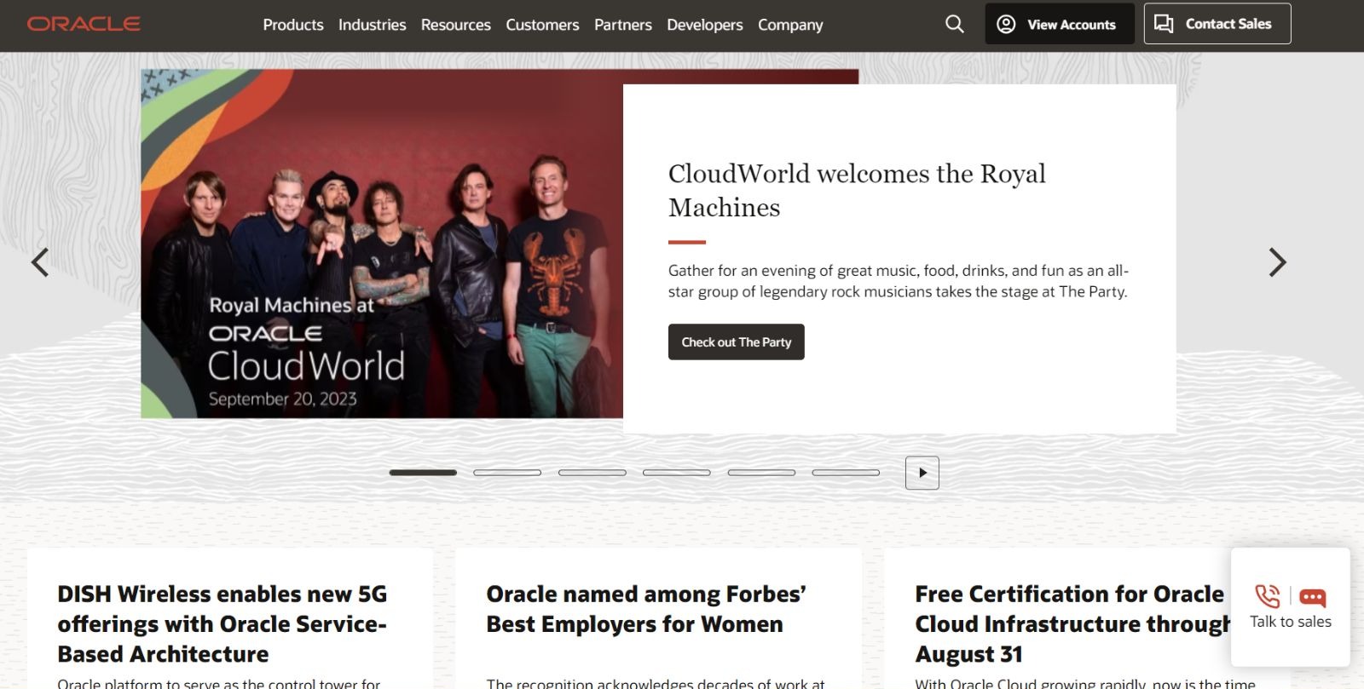The image size is (1364, 689).
Task: Select the third carousel slide indicator
Action: pos(592,473)
